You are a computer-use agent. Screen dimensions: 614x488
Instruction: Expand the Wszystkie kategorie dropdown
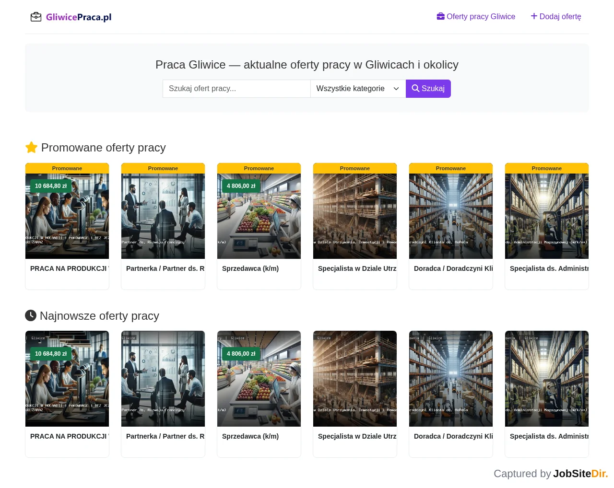[x=358, y=89]
